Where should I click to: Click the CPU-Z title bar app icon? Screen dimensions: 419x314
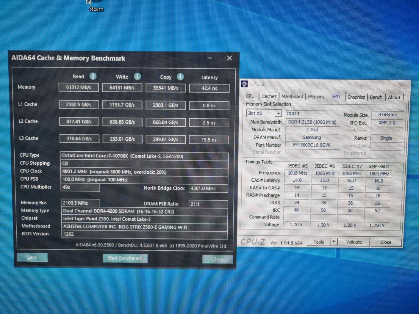point(244,84)
